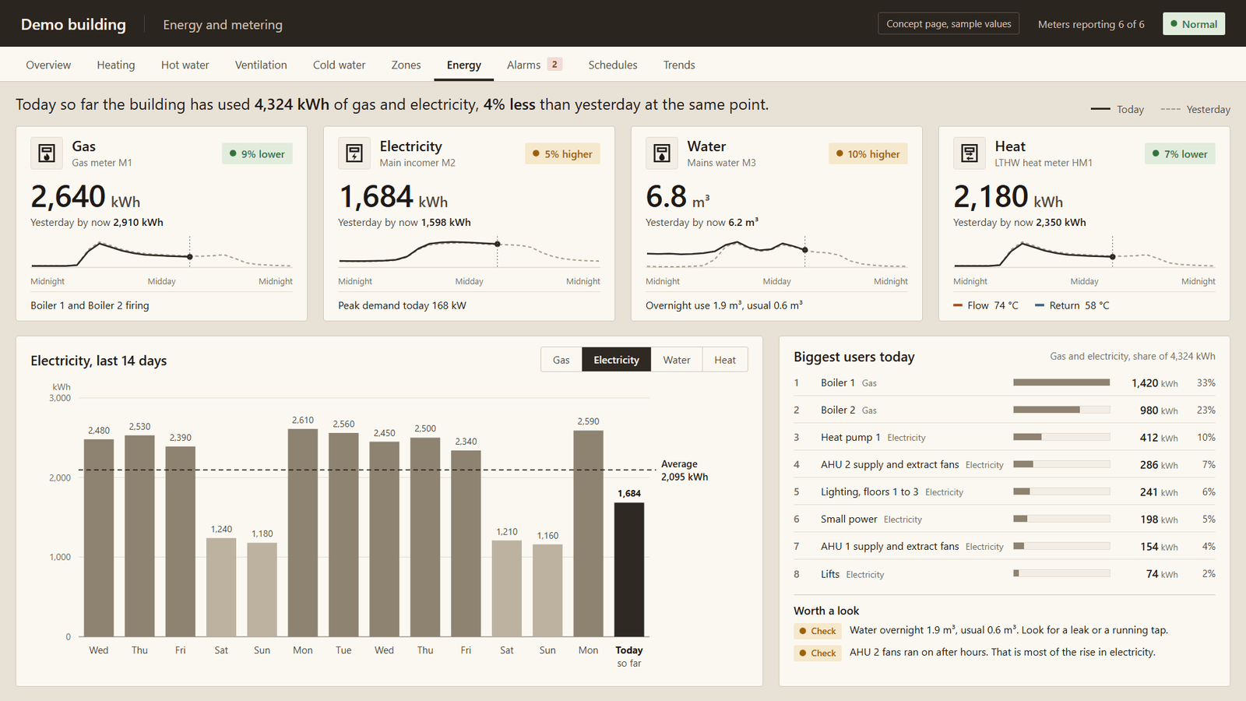Image resolution: width=1246 pixels, height=701 pixels.
Task: Switch to the Trends tab
Action: pyautogui.click(x=679, y=65)
